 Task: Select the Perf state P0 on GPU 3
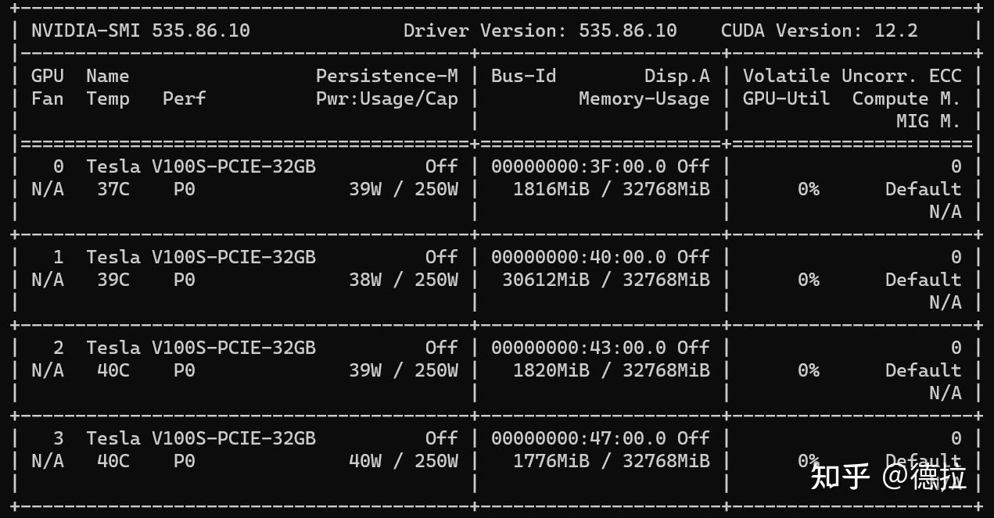(x=184, y=460)
